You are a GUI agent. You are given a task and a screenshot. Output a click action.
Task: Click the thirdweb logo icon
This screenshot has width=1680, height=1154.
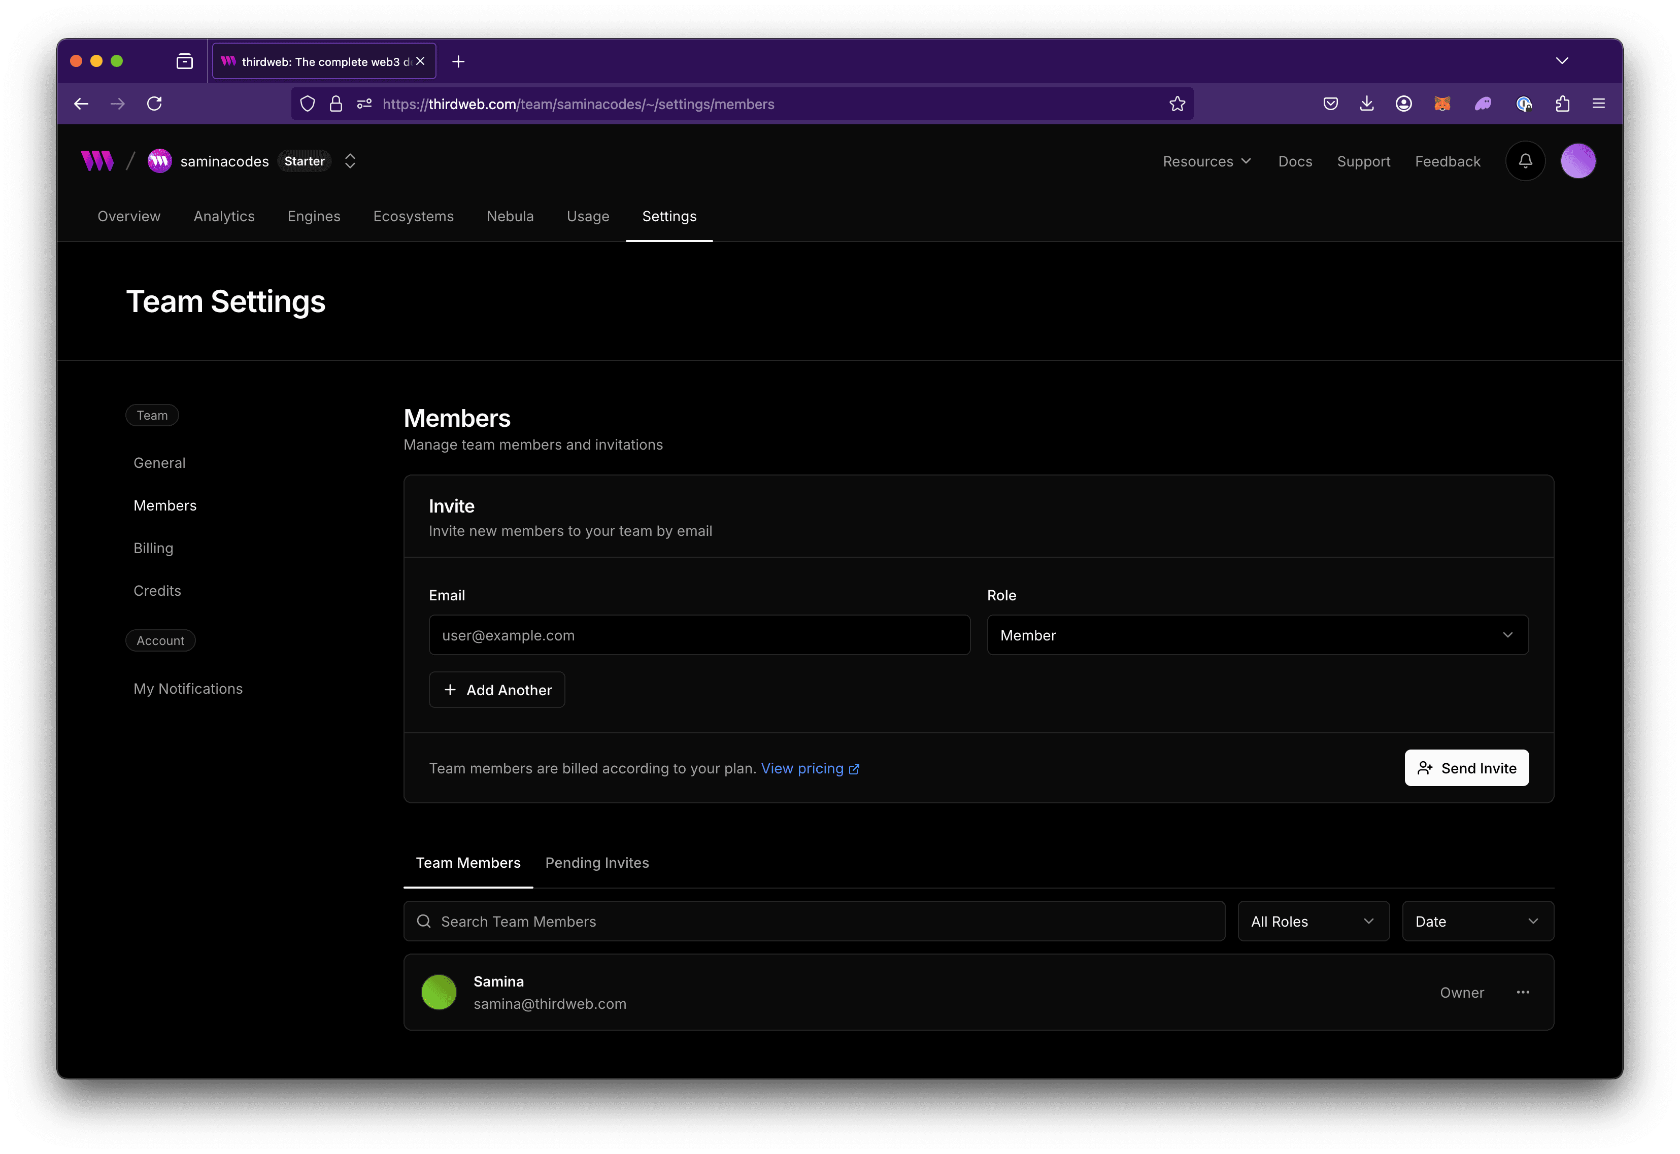(x=97, y=160)
